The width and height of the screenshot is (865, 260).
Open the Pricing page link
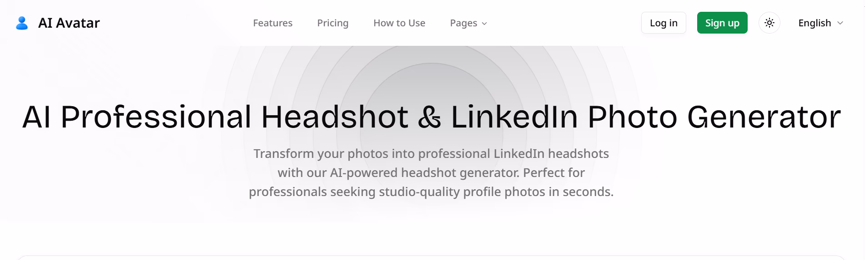[x=332, y=23]
